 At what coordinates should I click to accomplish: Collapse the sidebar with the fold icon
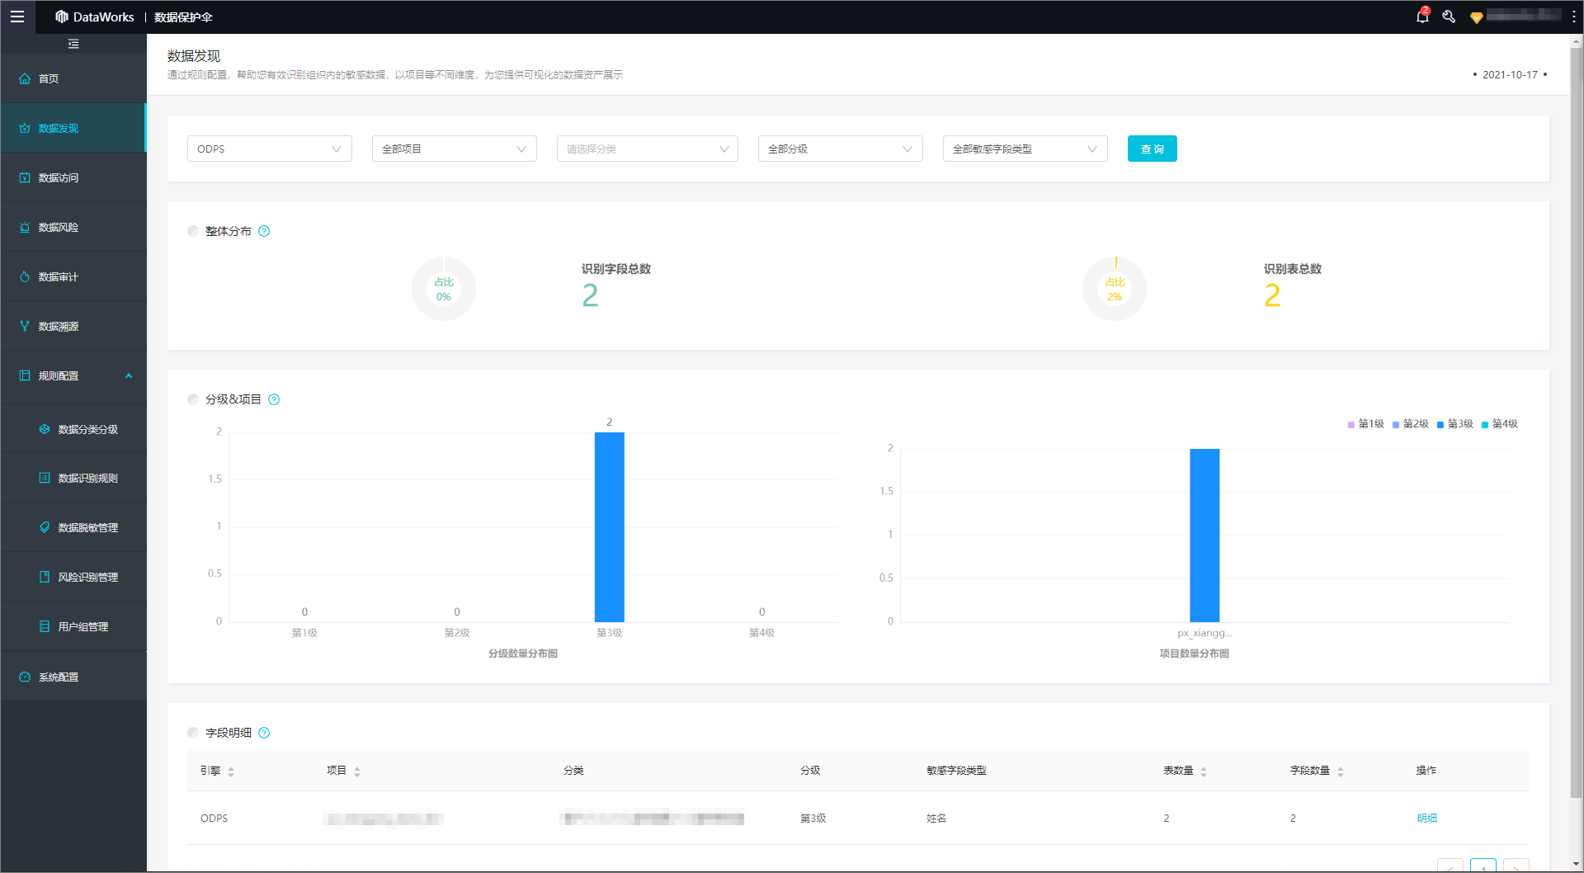click(73, 44)
